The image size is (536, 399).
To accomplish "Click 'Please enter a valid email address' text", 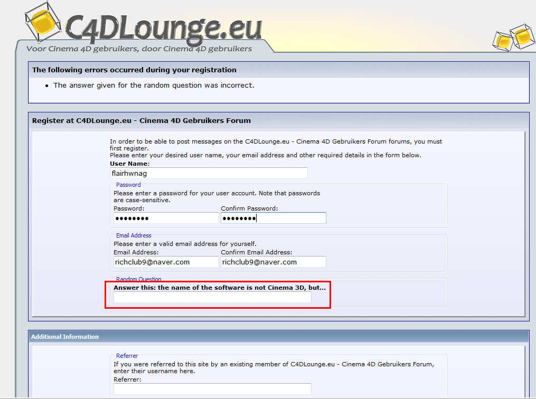I will pyautogui.click(x=185, y=244).
